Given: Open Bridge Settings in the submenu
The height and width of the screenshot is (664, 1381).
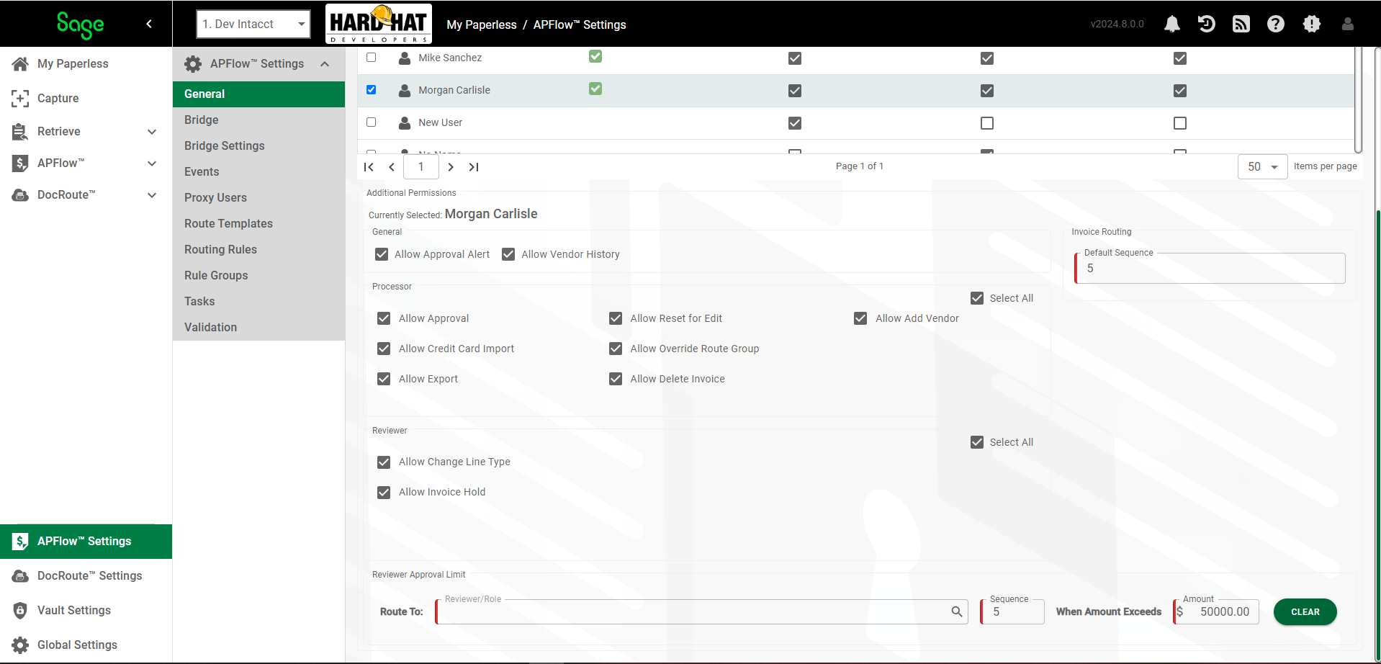Looking at the screenshot, I should pos(258,145).
